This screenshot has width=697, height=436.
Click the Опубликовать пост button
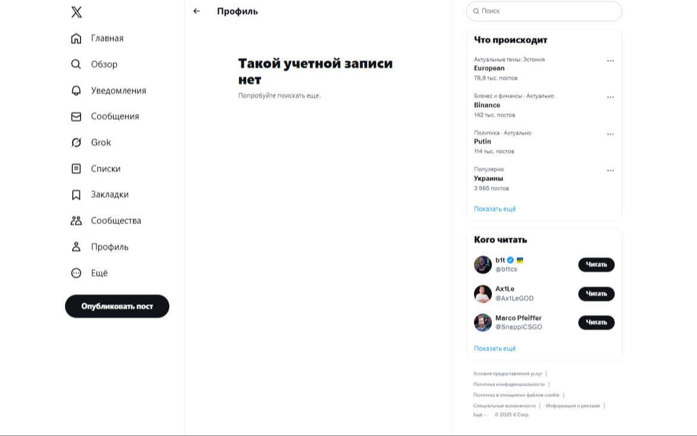point(117,306)
